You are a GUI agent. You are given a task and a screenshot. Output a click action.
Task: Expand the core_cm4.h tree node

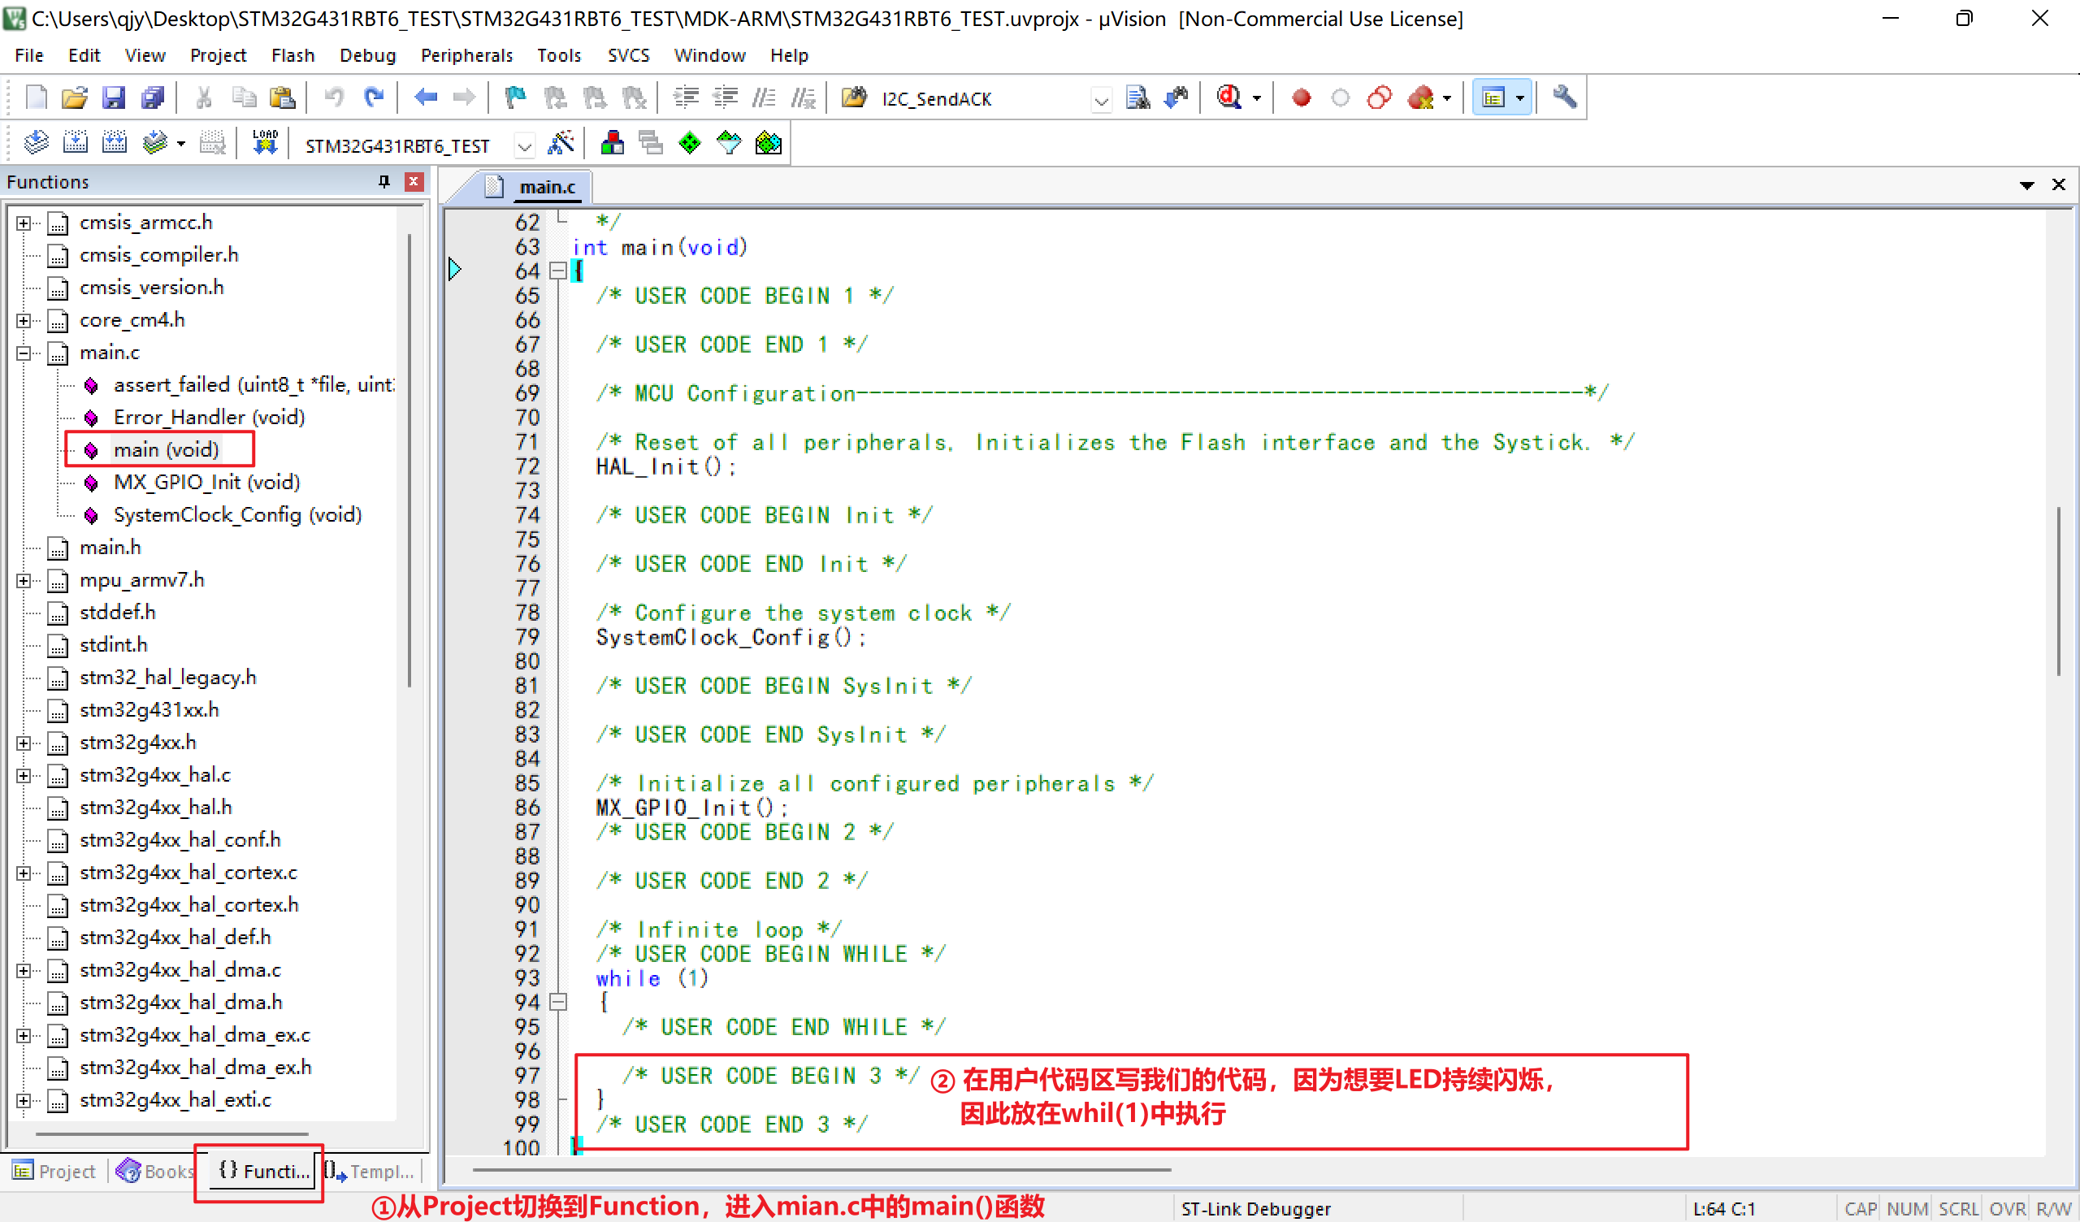pyautogui.click(x=24, y=320)
